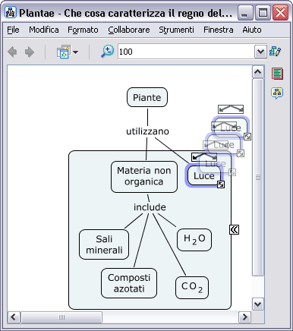Open the Strumenti menu
The width and height of the screenshot is (293, 331).
coord(176,30)
